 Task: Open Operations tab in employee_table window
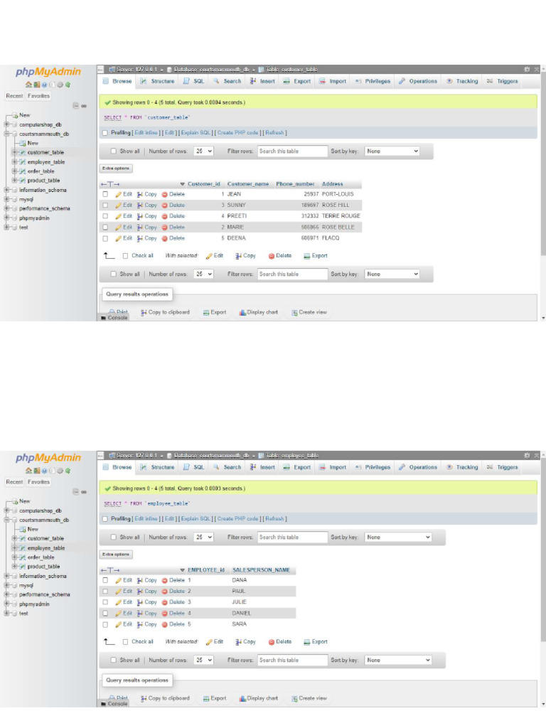pos(418,468)
